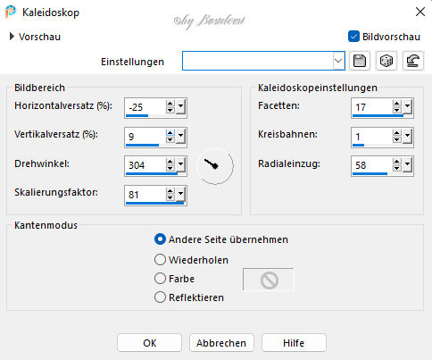The height and width of the screenshot is (360, 432).
Task: Expand the Vorschau disclosure triangle
Action: click(12, 37)
